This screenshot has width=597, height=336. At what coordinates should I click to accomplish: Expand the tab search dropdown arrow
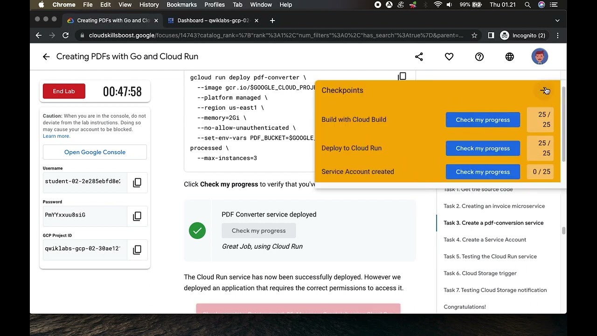pos(557,21)
